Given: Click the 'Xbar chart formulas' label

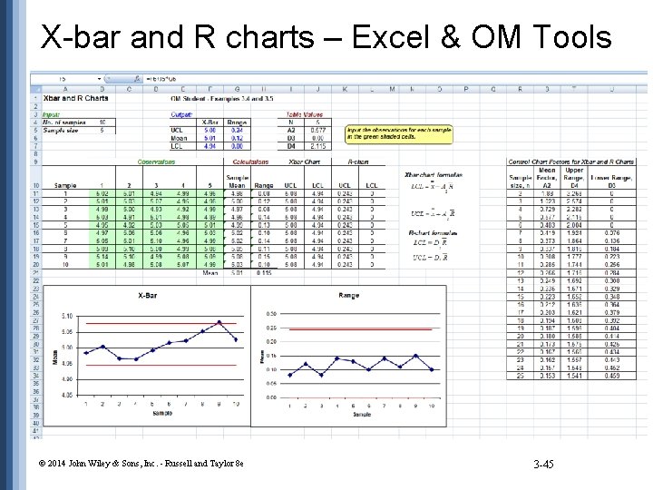Looking at the screenshot, I should [434, 175].
